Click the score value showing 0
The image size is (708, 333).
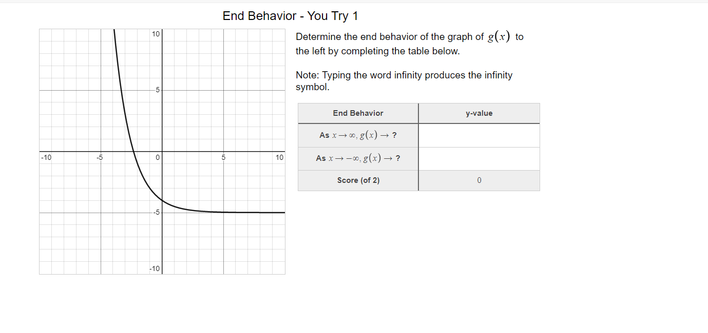click(x=479, y=180)
